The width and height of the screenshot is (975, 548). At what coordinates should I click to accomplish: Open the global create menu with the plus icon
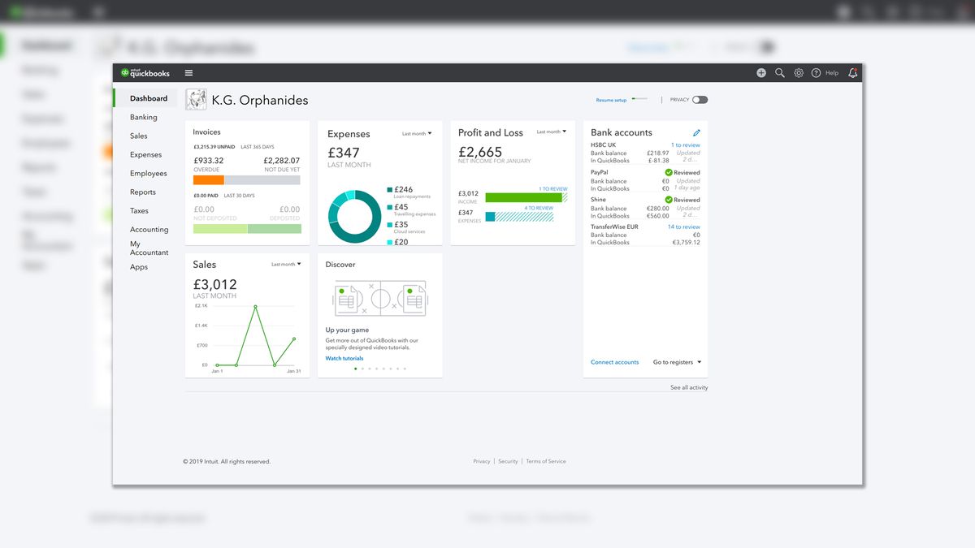761,72
